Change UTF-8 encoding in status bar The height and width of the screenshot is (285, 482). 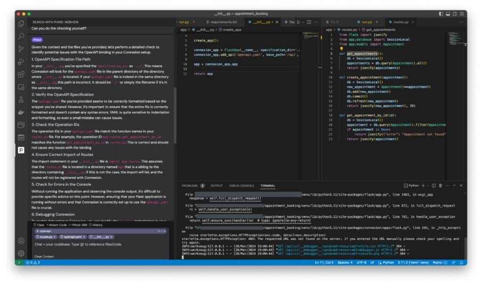[361, 262]
